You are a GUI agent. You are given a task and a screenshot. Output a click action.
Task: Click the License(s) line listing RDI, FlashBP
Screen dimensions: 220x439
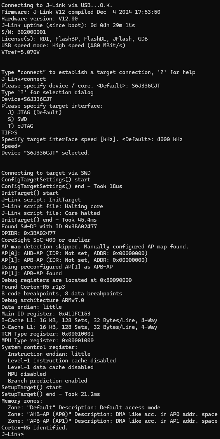[74, 39]
